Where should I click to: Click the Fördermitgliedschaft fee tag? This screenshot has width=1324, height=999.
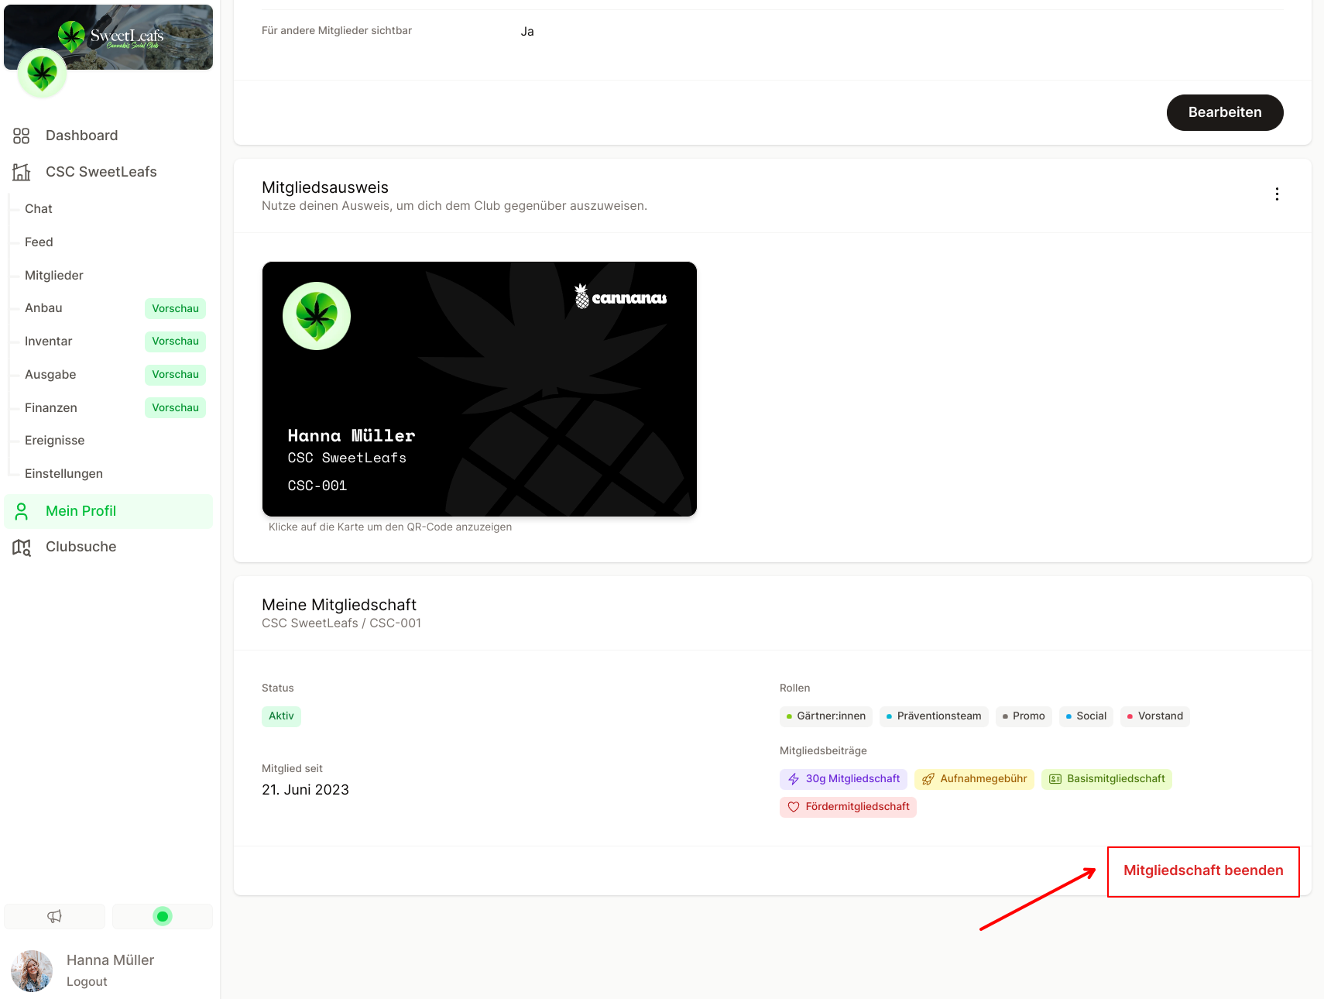click(848, 807)
